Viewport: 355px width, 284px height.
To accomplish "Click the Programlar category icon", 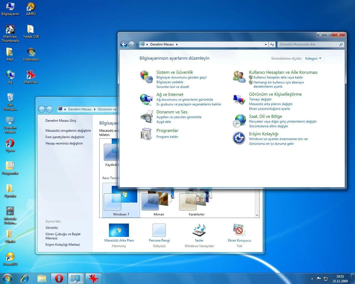I will tap(146, 134).
